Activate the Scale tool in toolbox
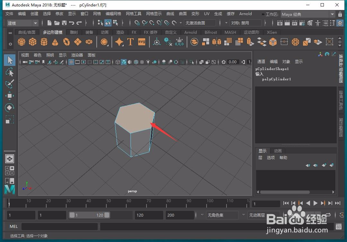Image resolution: width=347 pixels, height=242 pixels. (x=10, y=120)
